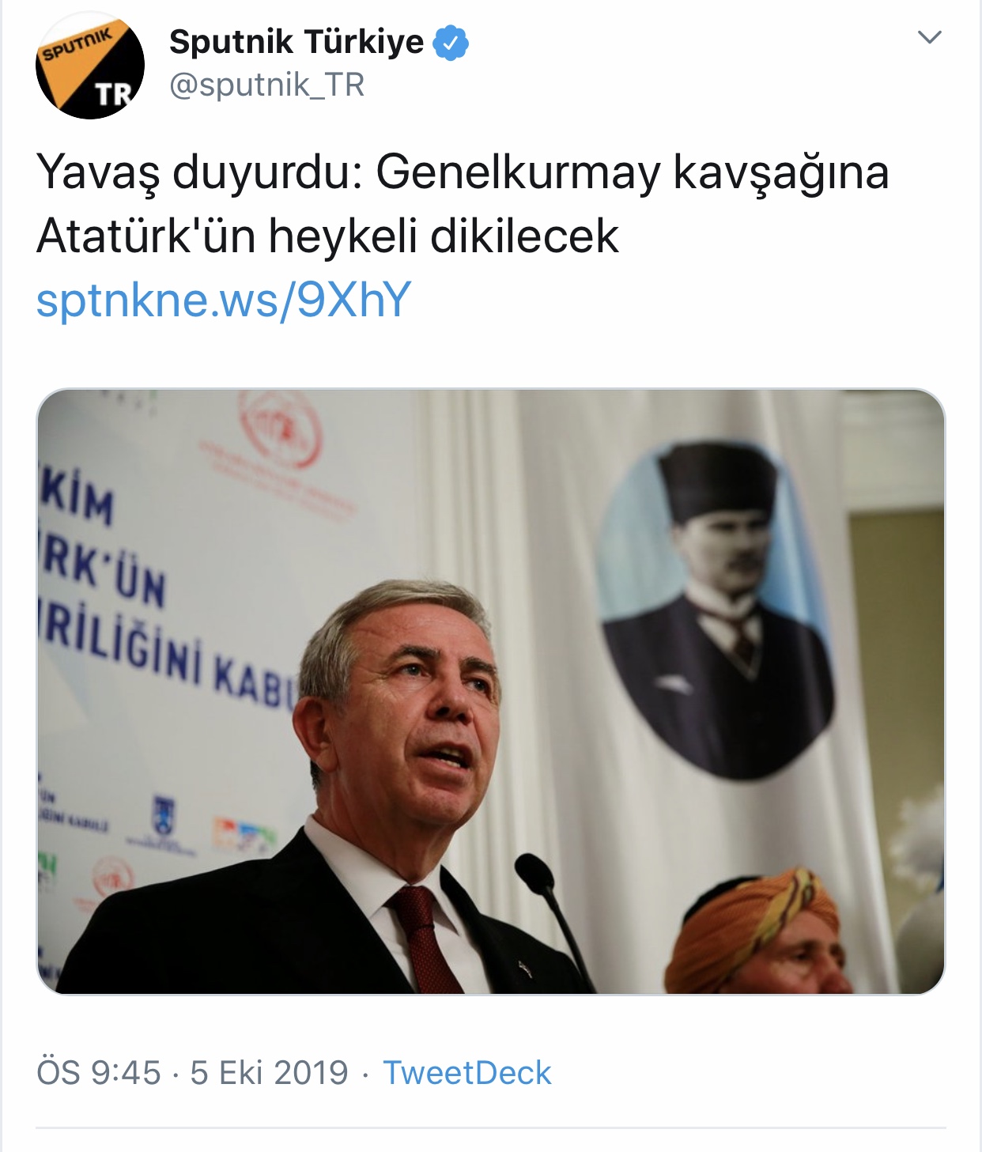Select the ÖS 9:45 timestamp
Viewport: 982px width, 1152px height.
[99, 1073]
